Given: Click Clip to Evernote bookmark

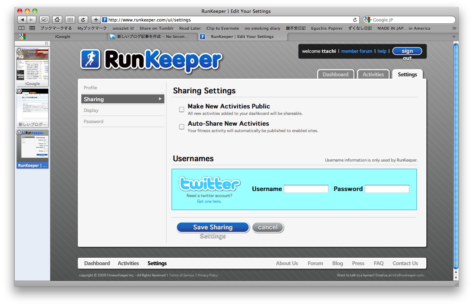Looking at the screenshot, I should [x=223, y=28].
